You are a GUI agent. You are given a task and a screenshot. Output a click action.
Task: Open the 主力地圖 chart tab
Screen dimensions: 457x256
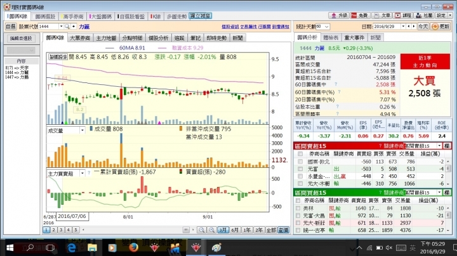pos(106,38)
